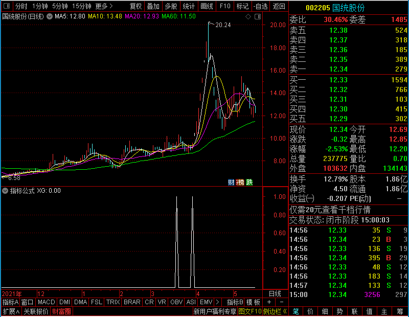Viewport: 409px width, 317px height.
Task: Switch to 5分钟 period chart
Action: click(x=60, y=6)
